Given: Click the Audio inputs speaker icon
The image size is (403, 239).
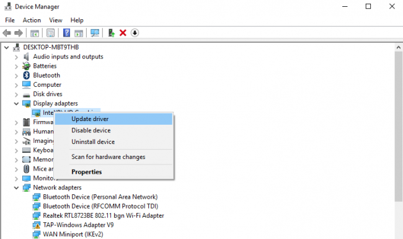Looking at the screenshot, I should click(x=26, y=56).
